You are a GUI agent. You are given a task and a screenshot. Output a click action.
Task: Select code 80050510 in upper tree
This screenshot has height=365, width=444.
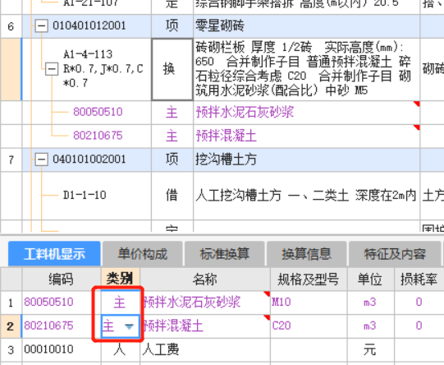98,112
